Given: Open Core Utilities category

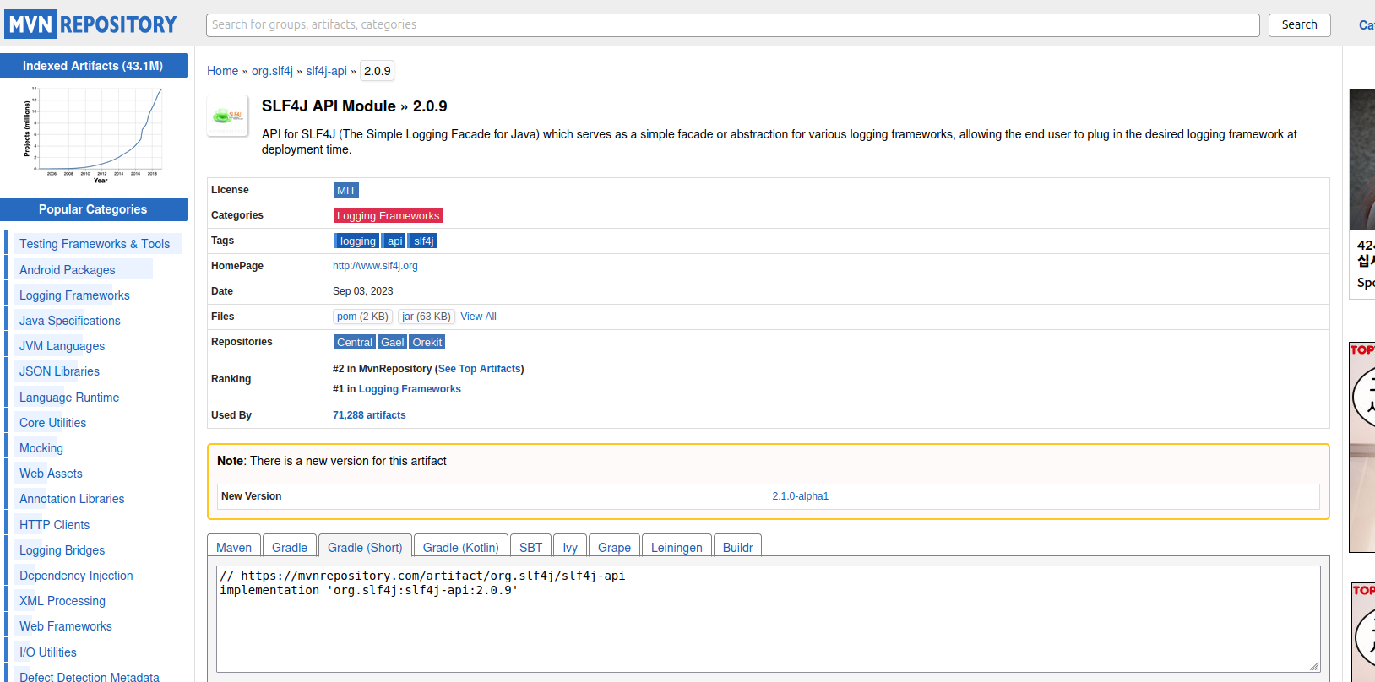Looking at the screenshot, I should 53,423.
